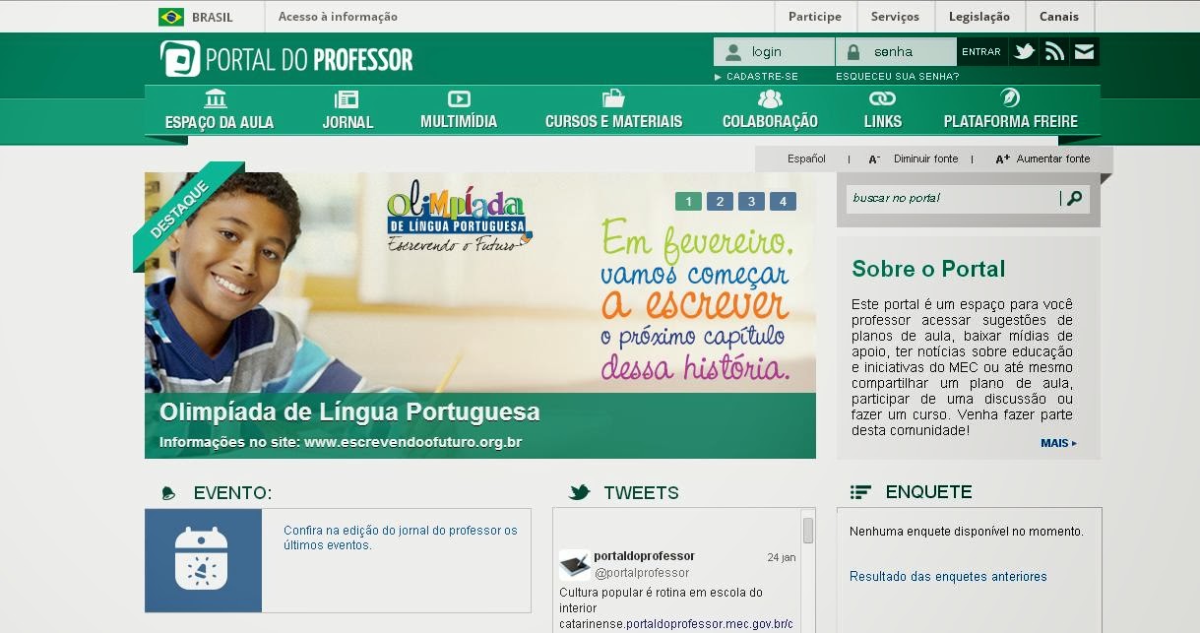Focus the login input field
This screenshot has height=633, width=1200.
(x=775, y=52)
